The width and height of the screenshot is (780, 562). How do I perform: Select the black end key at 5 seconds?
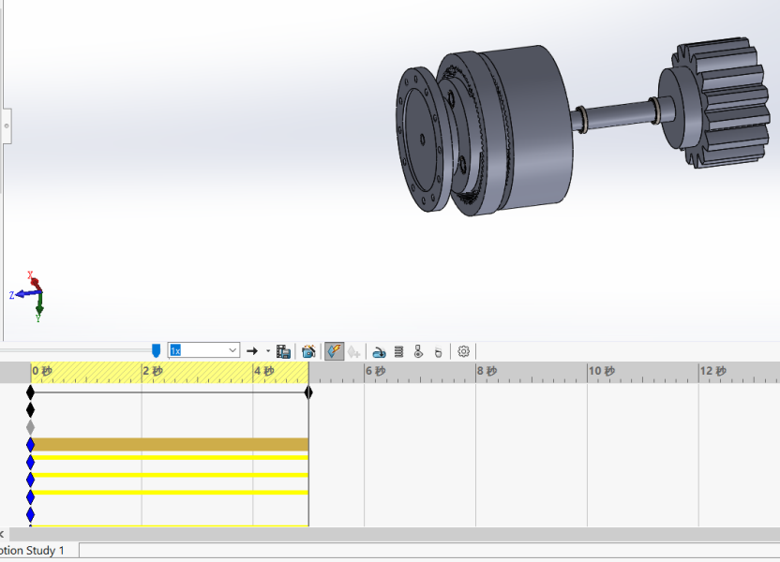click(308, 392)
